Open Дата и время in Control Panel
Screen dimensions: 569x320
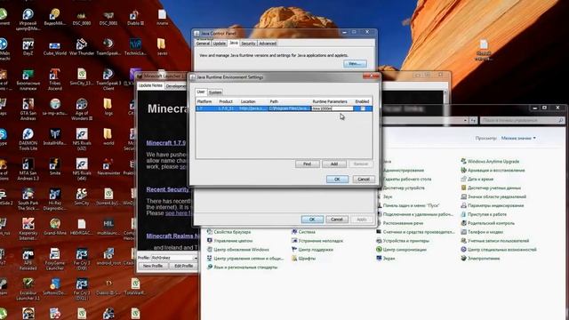(477, 179)
